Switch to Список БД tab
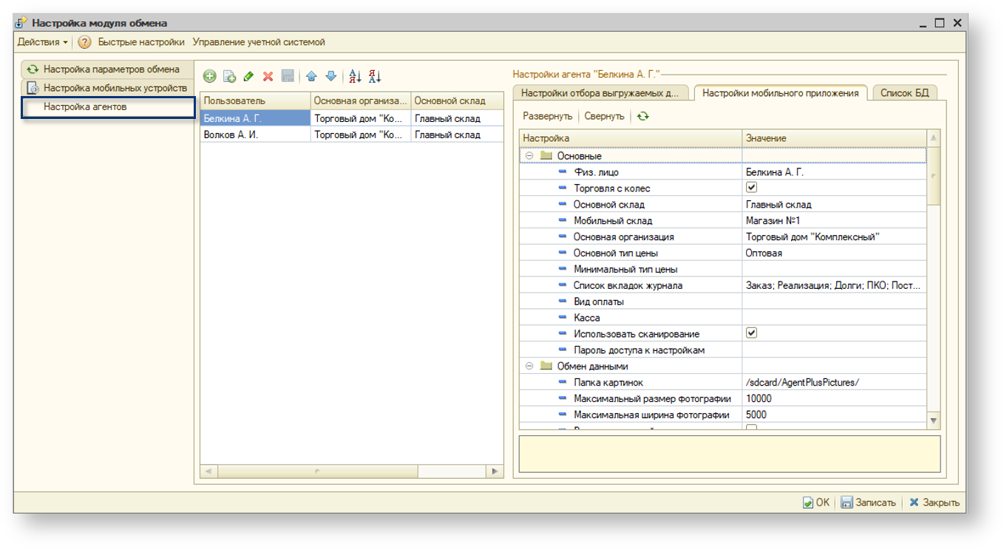The width and height of the screenshot is (1004, 549). tap(904, 93)
